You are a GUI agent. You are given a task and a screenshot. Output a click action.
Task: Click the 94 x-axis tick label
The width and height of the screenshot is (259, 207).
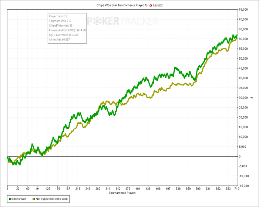pos(38,188)
